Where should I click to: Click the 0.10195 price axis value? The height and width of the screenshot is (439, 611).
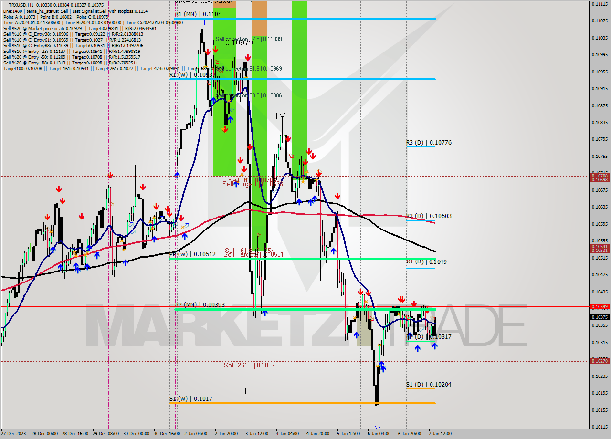(599, 393)
